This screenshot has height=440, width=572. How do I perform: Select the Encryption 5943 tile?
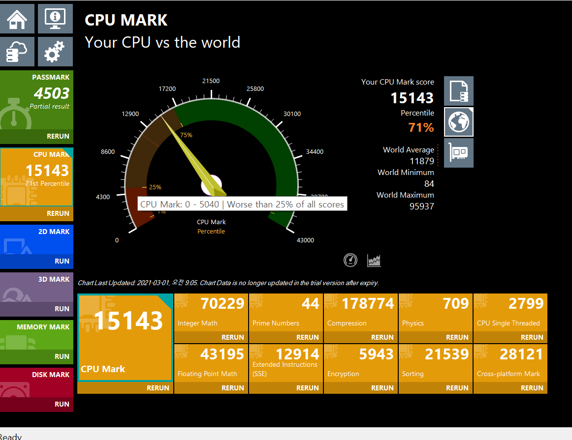tap(360, 363)
